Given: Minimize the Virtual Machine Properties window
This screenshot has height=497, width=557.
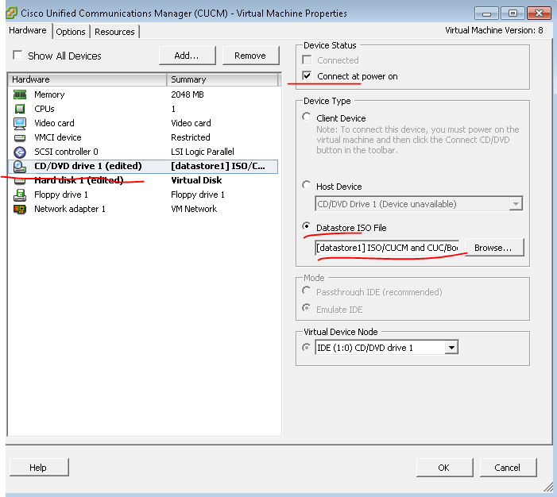Looking at the screenshot, I should click(x=486, y=13).
